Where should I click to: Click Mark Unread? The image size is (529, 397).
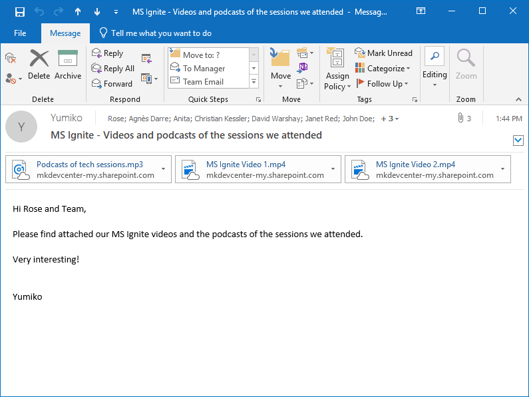pos(383,53)
